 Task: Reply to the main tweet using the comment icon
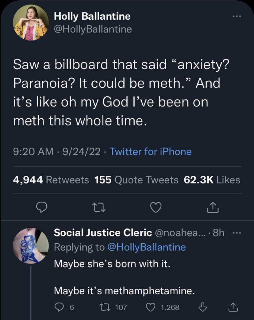click(41, 208)
